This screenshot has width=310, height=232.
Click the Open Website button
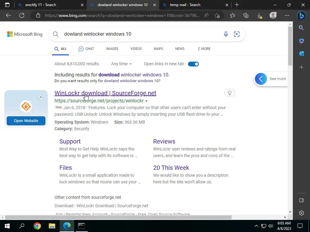(x=26, y=121)
